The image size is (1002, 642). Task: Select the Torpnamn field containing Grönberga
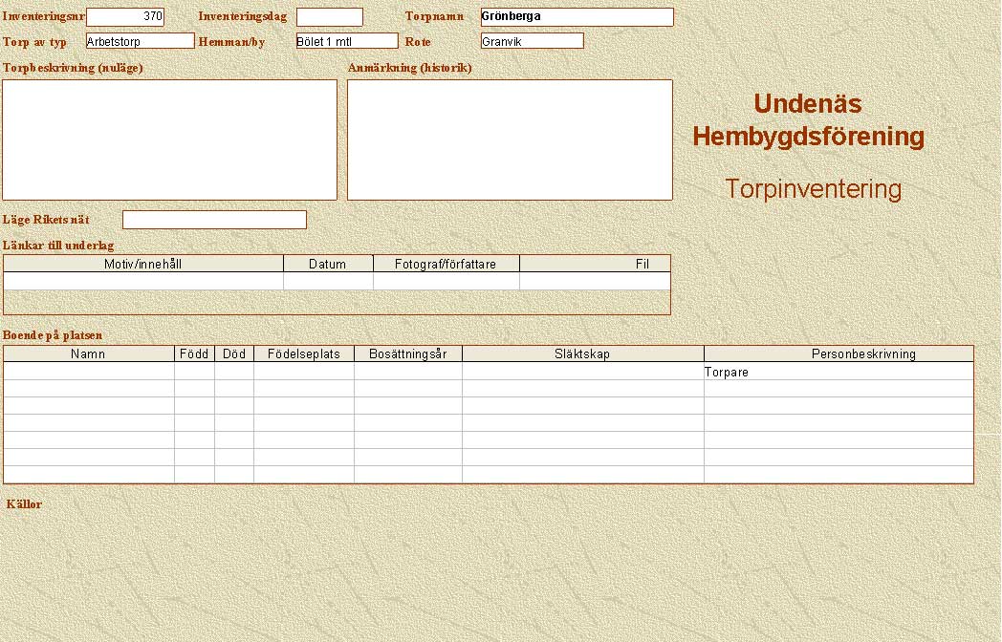pyautogui.click(x=577, y=16)
